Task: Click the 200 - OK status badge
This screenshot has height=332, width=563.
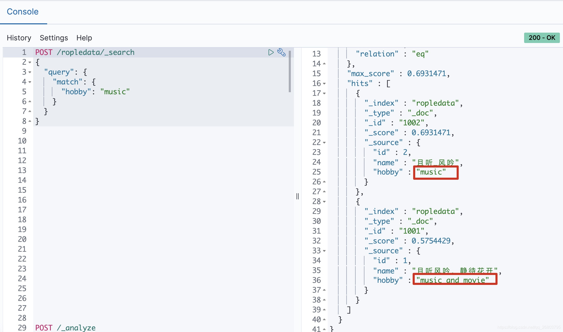Action: (542, 38)
